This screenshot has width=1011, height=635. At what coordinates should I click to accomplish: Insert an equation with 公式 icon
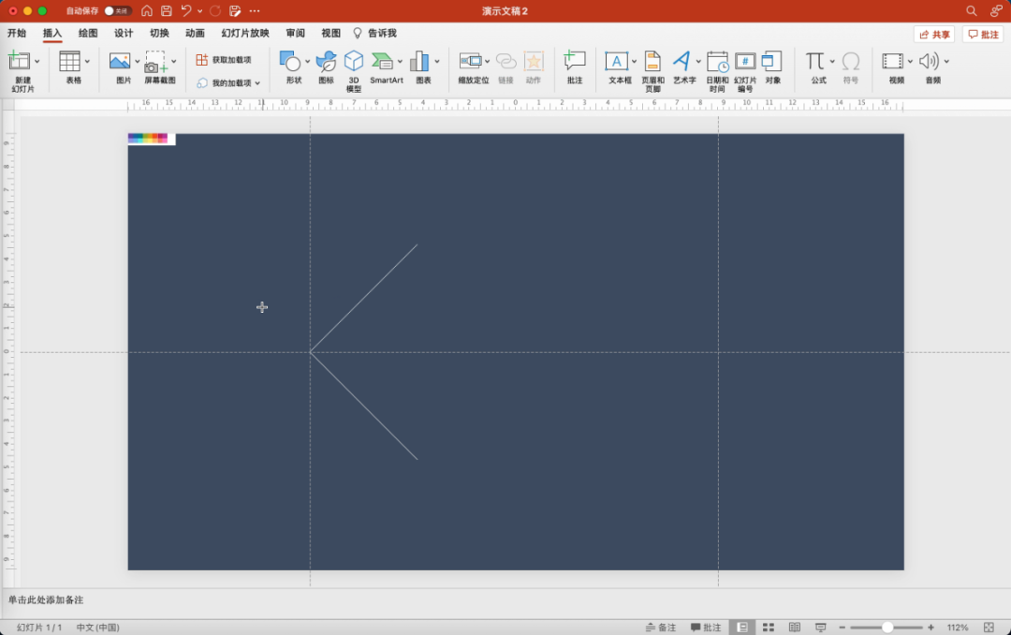[815, 61]
